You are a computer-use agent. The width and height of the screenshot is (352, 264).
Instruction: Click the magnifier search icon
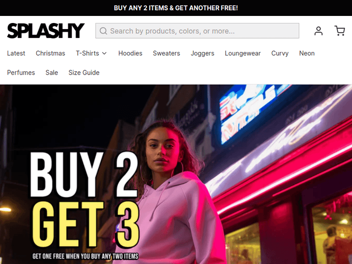[x=103, y=31]
